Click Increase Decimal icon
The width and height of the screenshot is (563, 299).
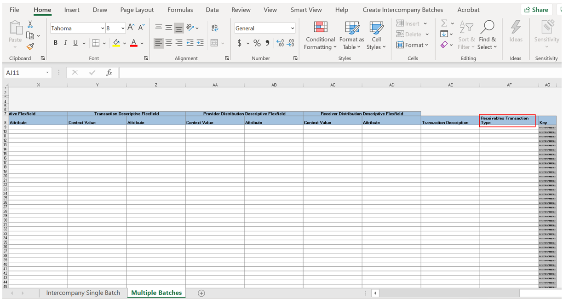(280, 43)
